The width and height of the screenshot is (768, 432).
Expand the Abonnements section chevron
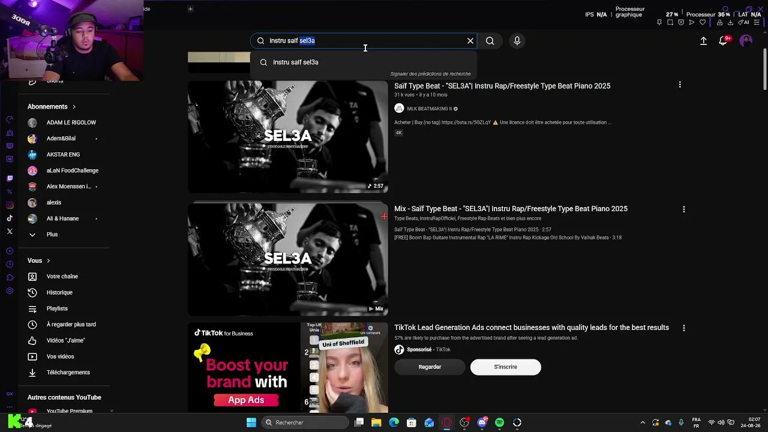(x=74, y=107)
